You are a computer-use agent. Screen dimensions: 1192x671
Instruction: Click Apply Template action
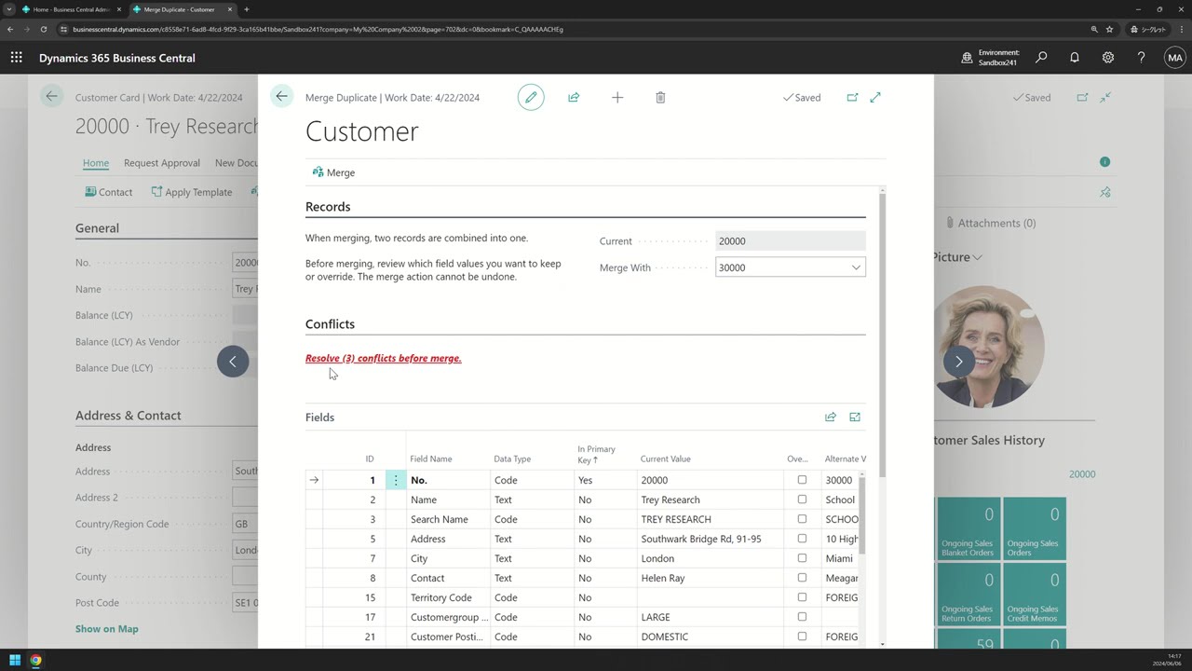click(192, 192)
